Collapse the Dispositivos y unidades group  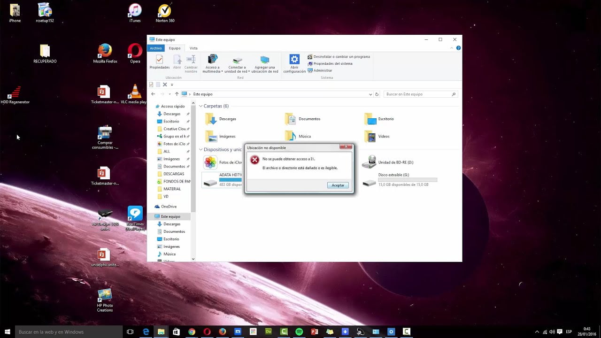(200, 149)
